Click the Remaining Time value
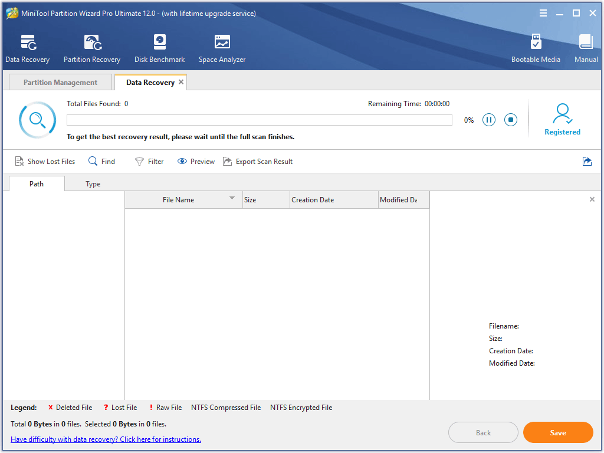604x453 pixels. point(437,104)
